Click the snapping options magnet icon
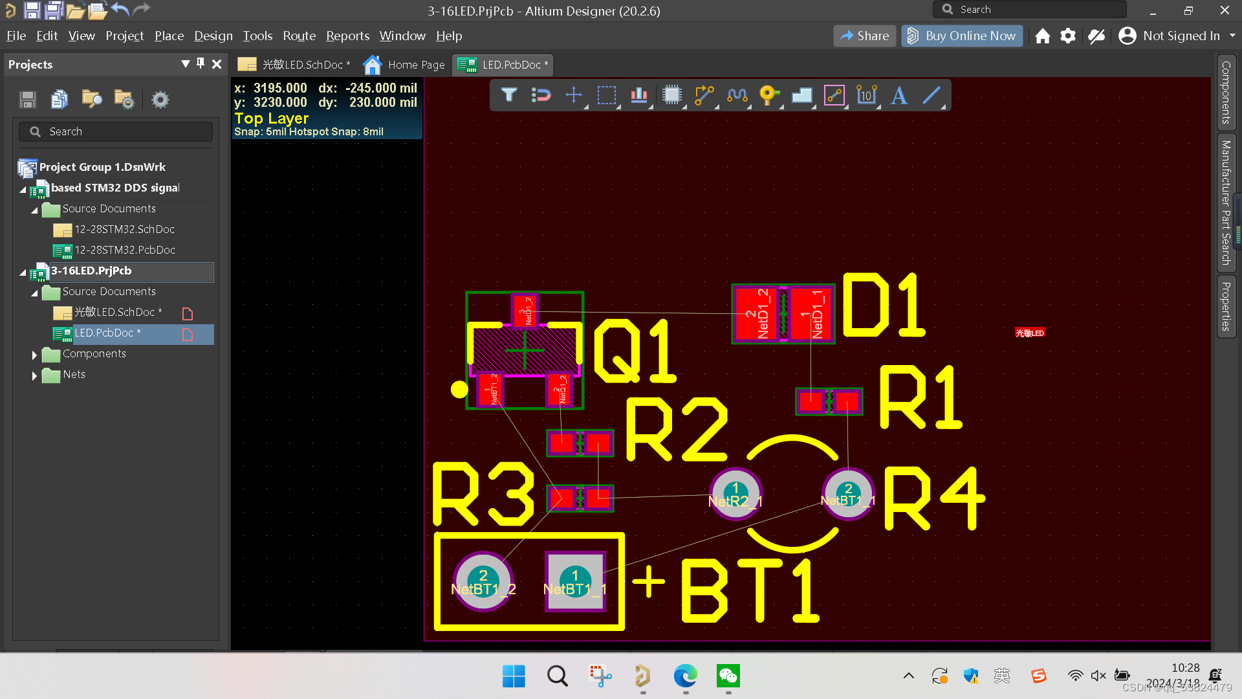This screenshot has height=699, width=1242. [541, 95]
